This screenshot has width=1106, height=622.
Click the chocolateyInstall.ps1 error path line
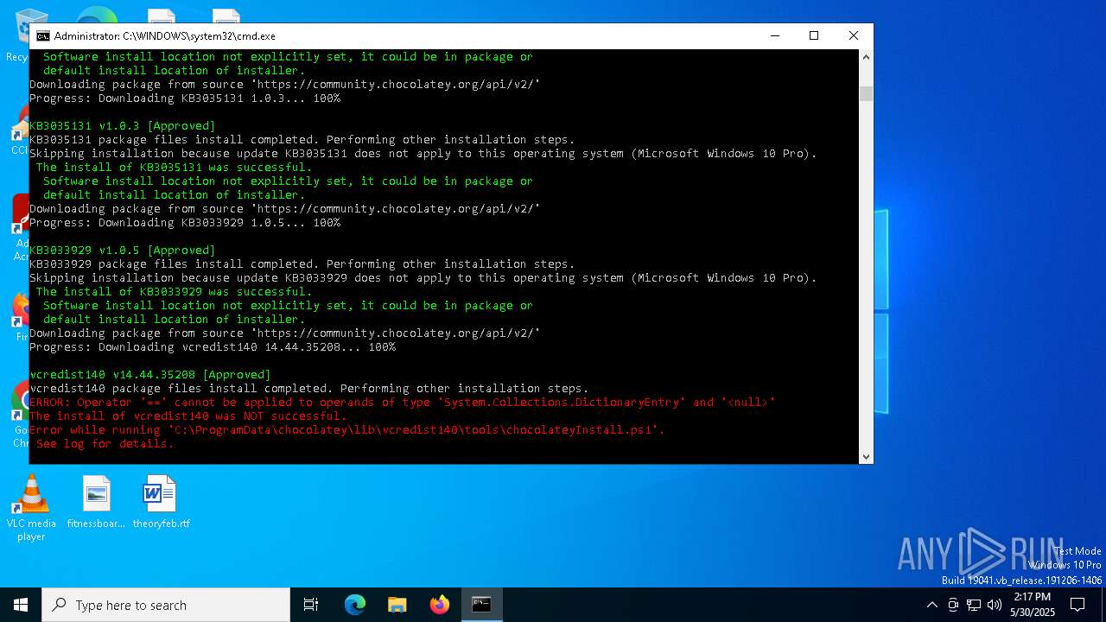(x=346, y=429)
